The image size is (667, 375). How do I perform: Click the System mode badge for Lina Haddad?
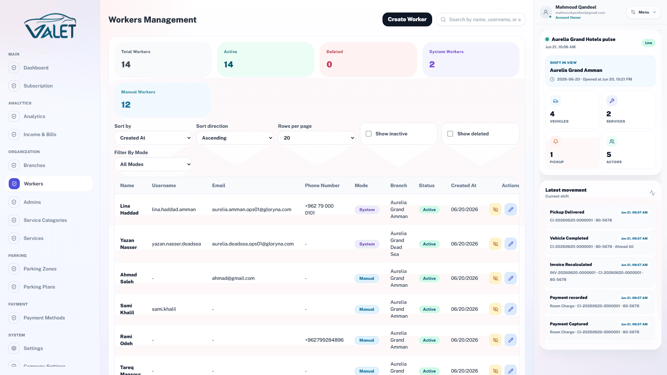coord(367,210)
